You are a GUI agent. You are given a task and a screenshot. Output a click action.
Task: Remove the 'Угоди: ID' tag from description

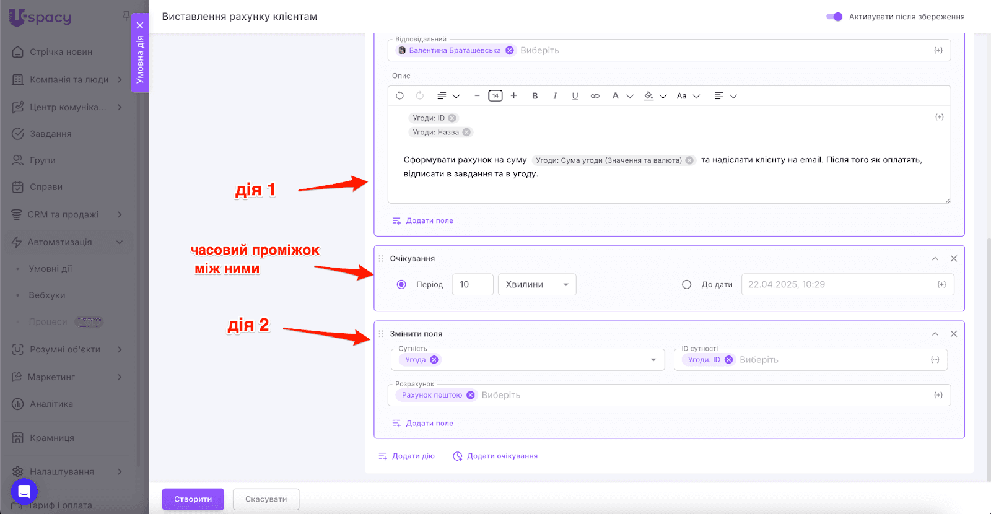pyautogui.click(x=452, y=118)
